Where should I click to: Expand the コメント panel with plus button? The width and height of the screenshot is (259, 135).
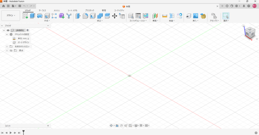(48, 126)
